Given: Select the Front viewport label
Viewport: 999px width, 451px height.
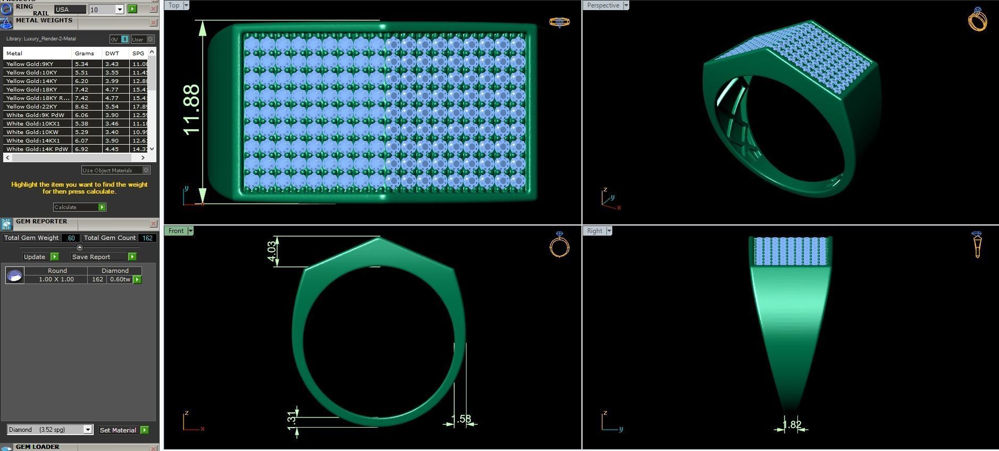Looking at the screenshot, I should pos(176,231).
